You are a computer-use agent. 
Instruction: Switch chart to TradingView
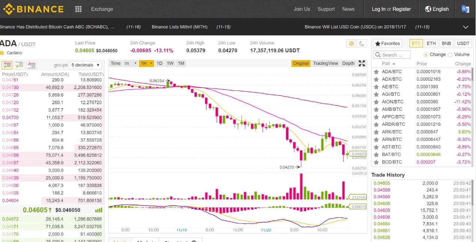325,64
